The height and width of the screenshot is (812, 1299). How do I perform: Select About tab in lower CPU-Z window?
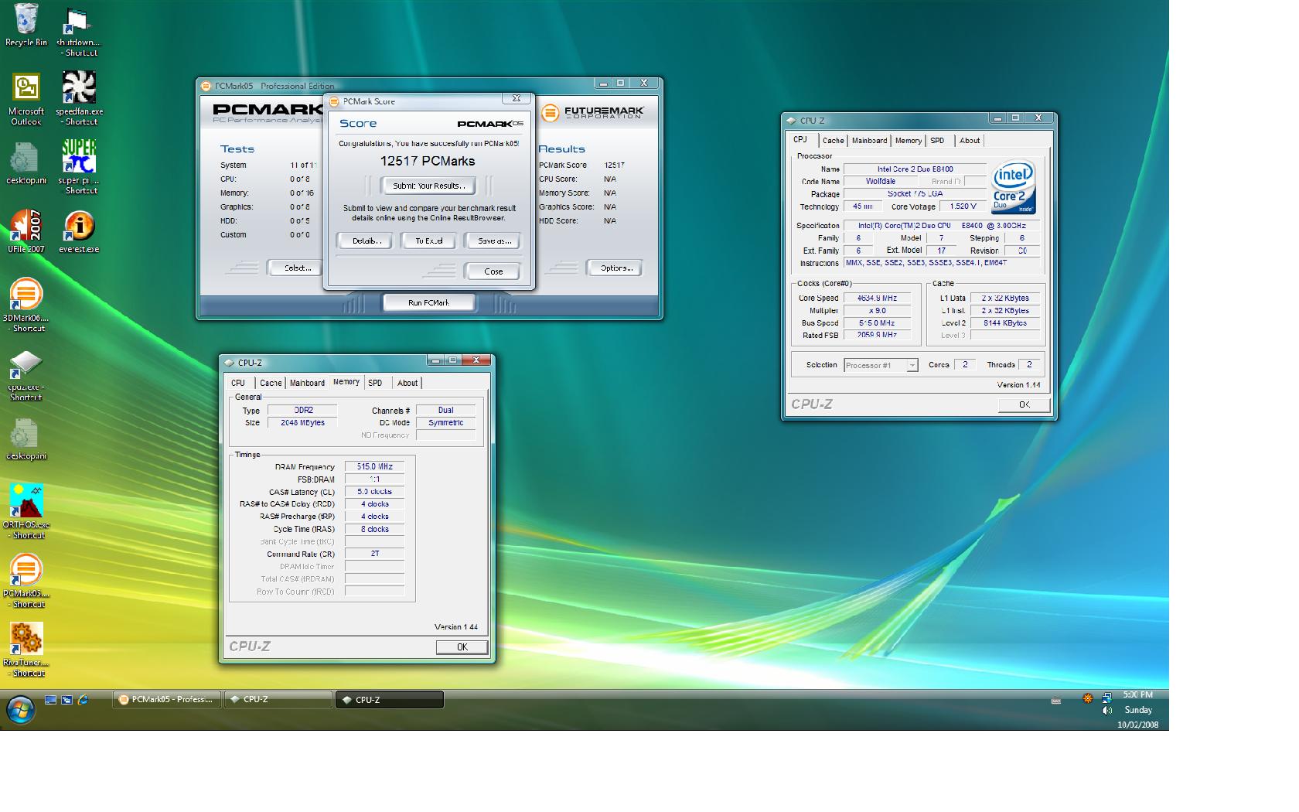[407, 383]
